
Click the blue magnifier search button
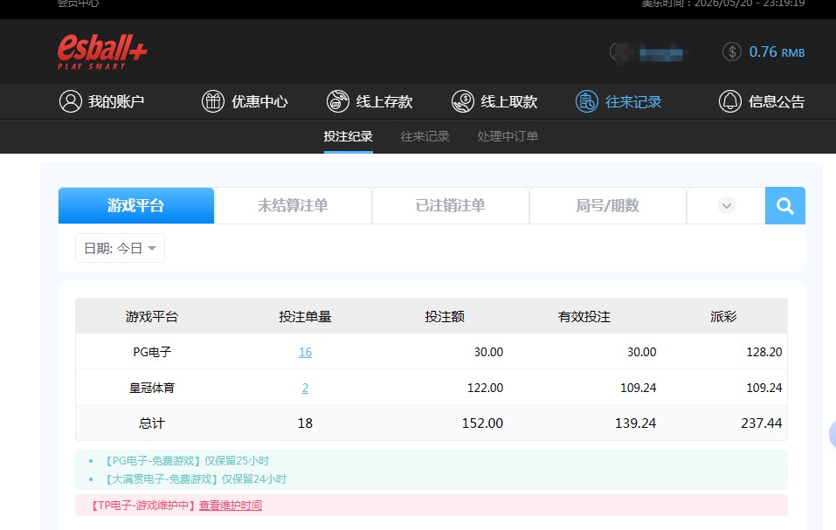point(784,205)
